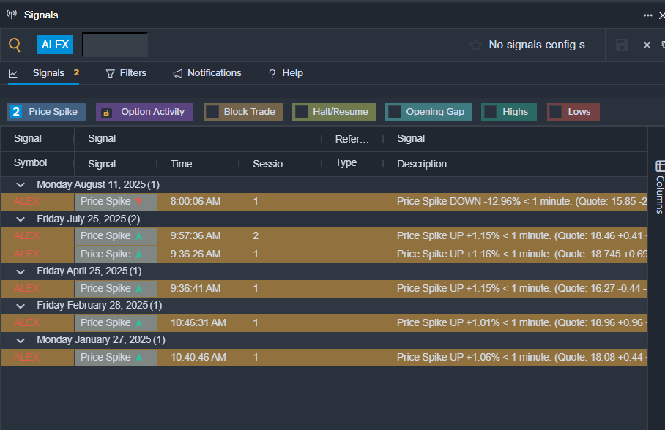Screen dimensions: 665x430
Task: Click the ALEX symbol tag
Action: point(55,45)
